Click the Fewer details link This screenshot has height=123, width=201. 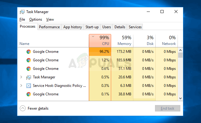(38, 108)
